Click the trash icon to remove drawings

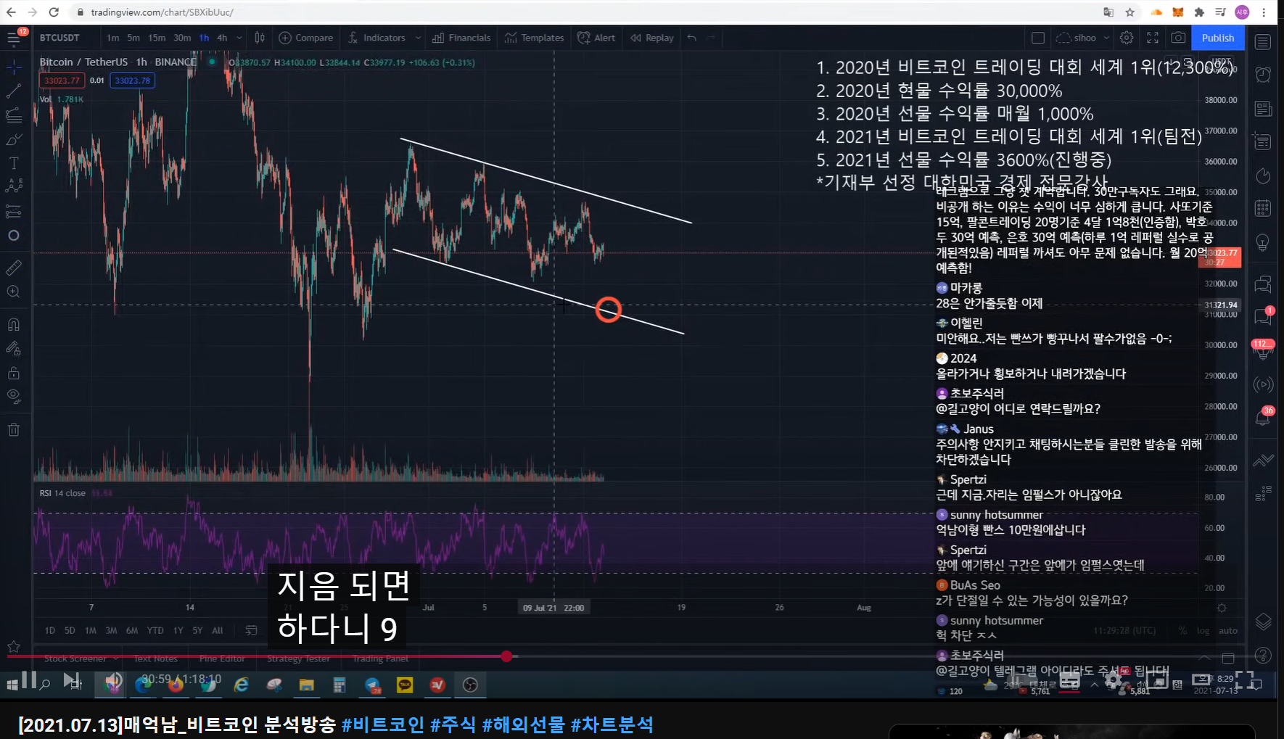pos(14,430)
